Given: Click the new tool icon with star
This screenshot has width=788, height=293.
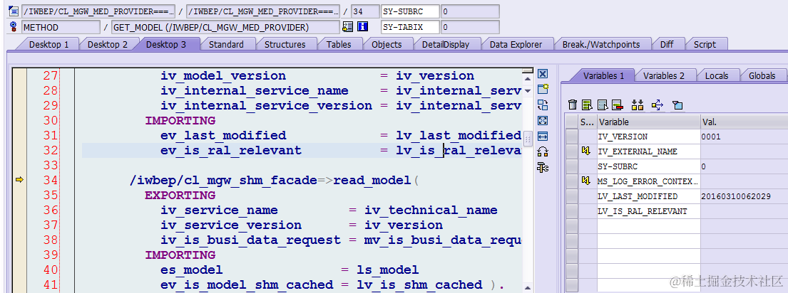Looking at the screenshot, I should (x=542, y=90).
